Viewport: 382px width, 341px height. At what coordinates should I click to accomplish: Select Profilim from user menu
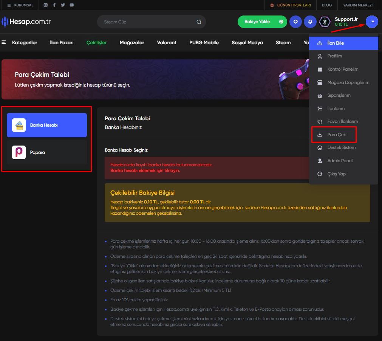(x=343, y=56)
